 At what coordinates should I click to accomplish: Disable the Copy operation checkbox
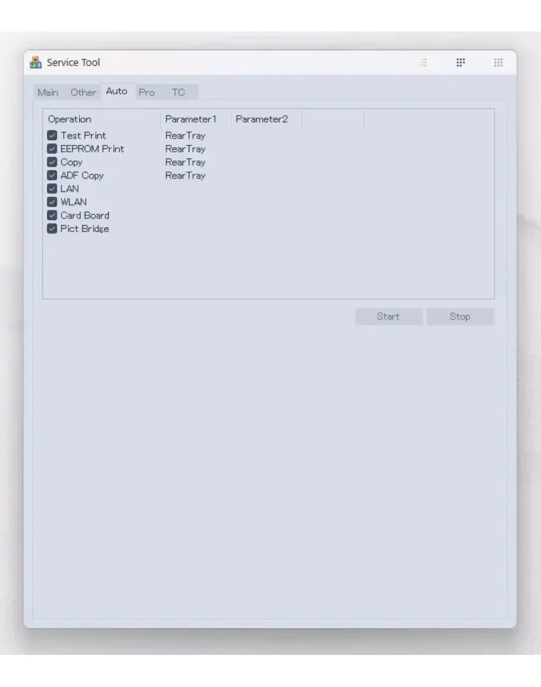point(52,162)
